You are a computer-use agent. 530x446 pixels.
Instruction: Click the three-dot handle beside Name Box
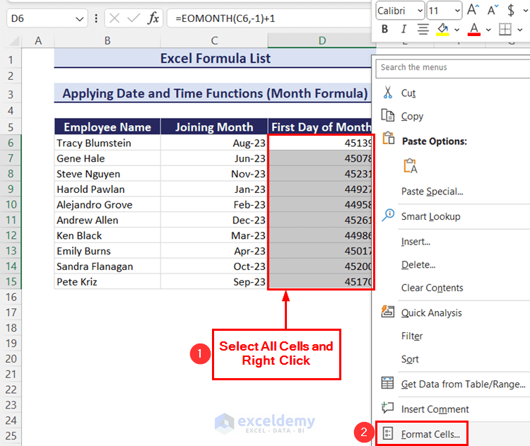pos(96,18)
